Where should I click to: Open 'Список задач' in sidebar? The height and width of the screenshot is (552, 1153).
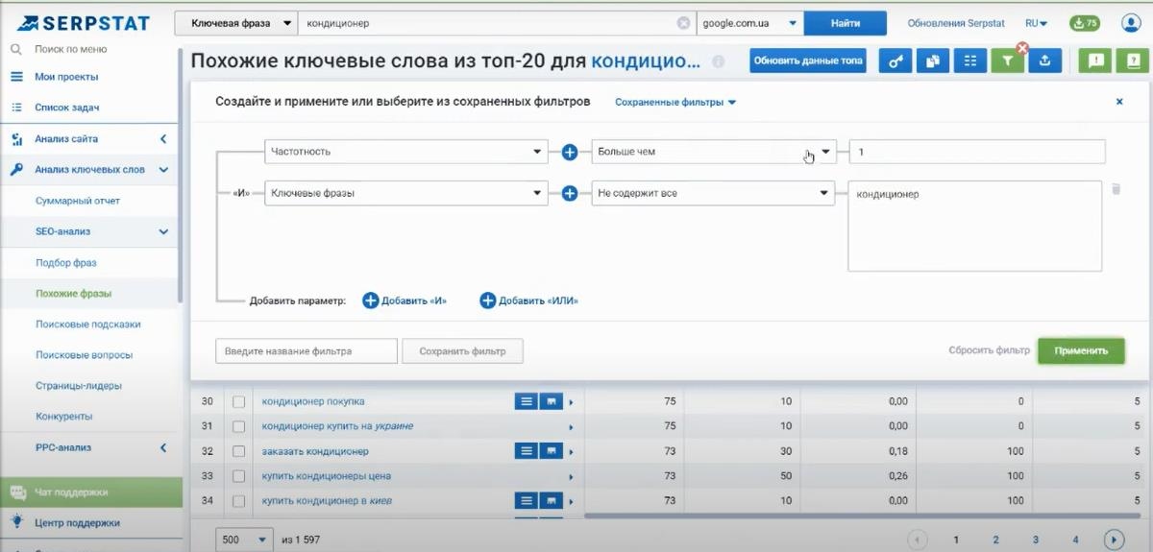(67, 108)
